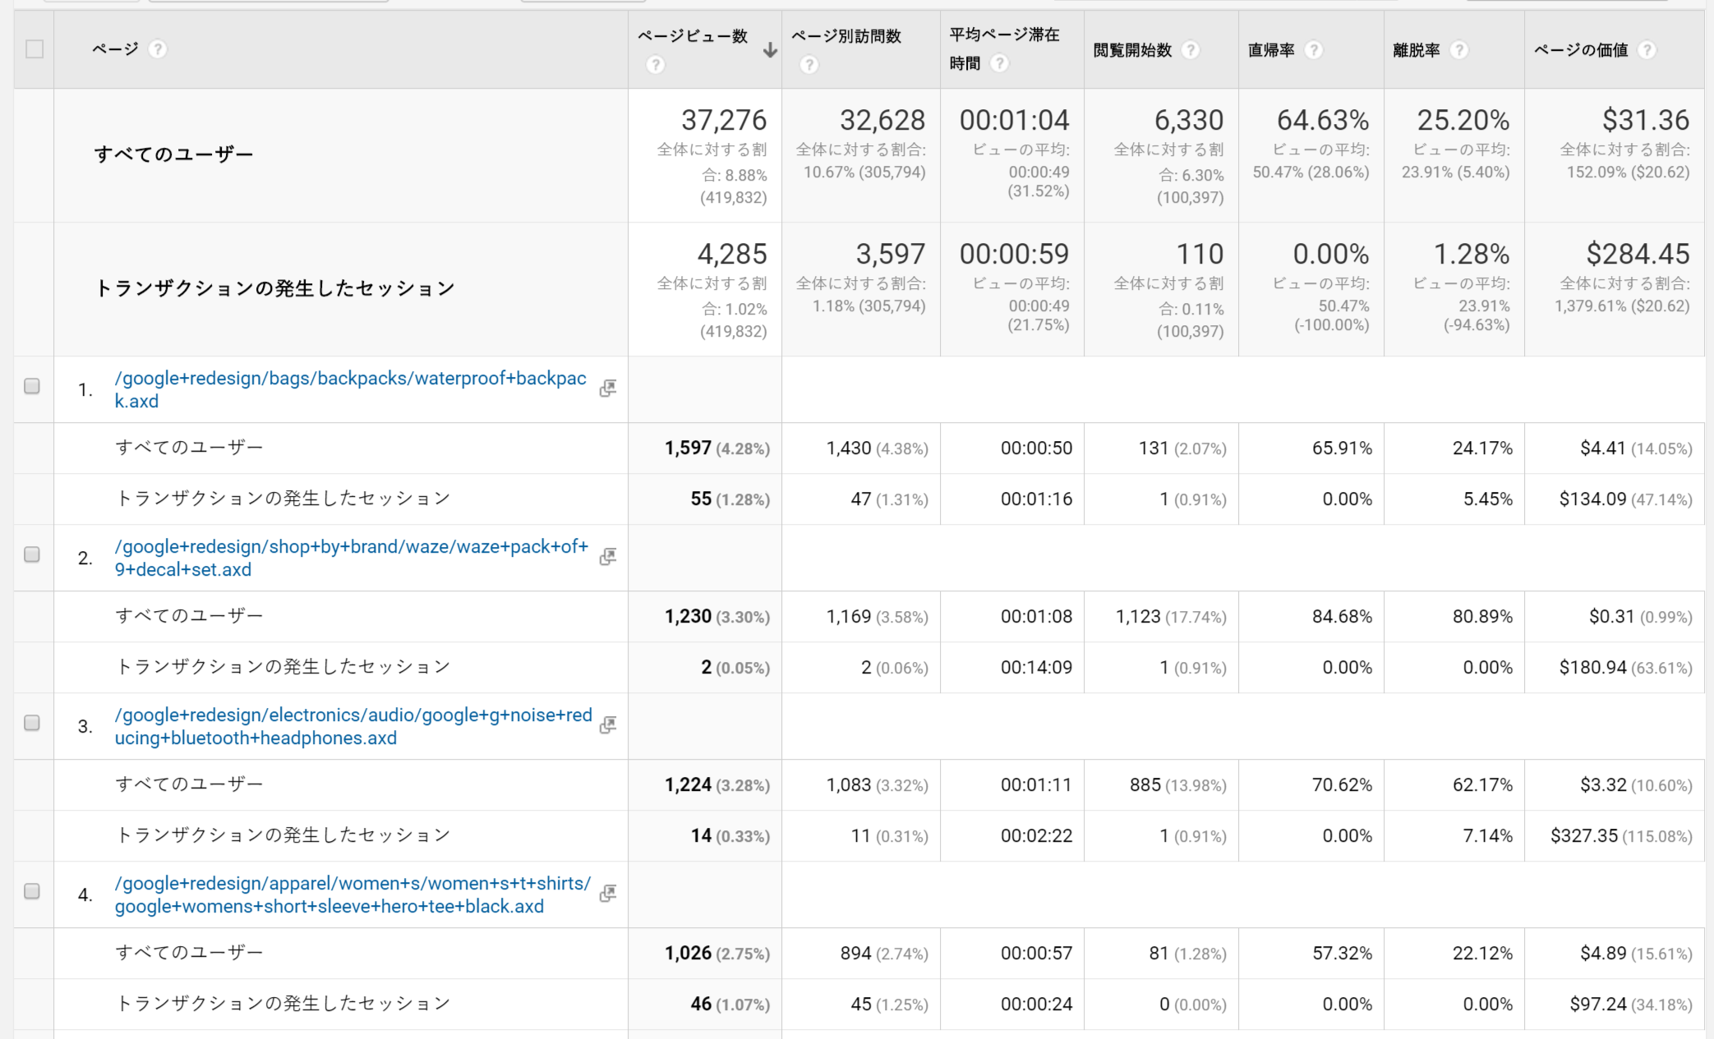The image size is (1714, 1039).
Task: Check row 1 waterproof backpack checkbox
Action: (x=32, y=386)
